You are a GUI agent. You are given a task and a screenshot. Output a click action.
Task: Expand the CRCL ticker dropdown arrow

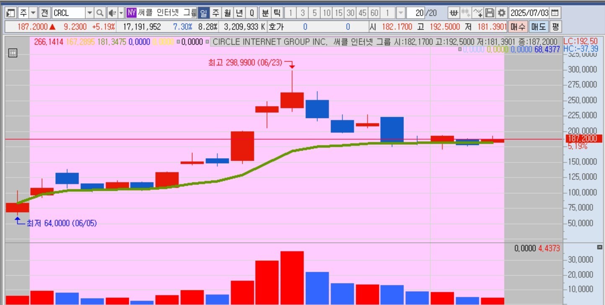[x=90, y=13]
